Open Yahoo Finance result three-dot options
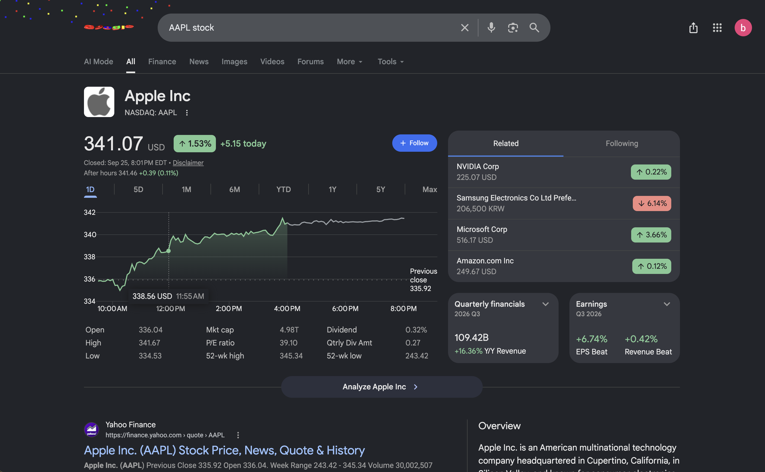The width and height of the screenshot is (765, 472). point(238,435)
